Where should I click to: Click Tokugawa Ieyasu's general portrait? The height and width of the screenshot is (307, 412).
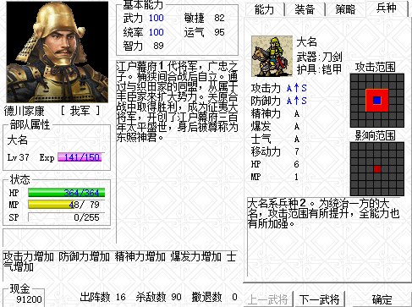58,52
